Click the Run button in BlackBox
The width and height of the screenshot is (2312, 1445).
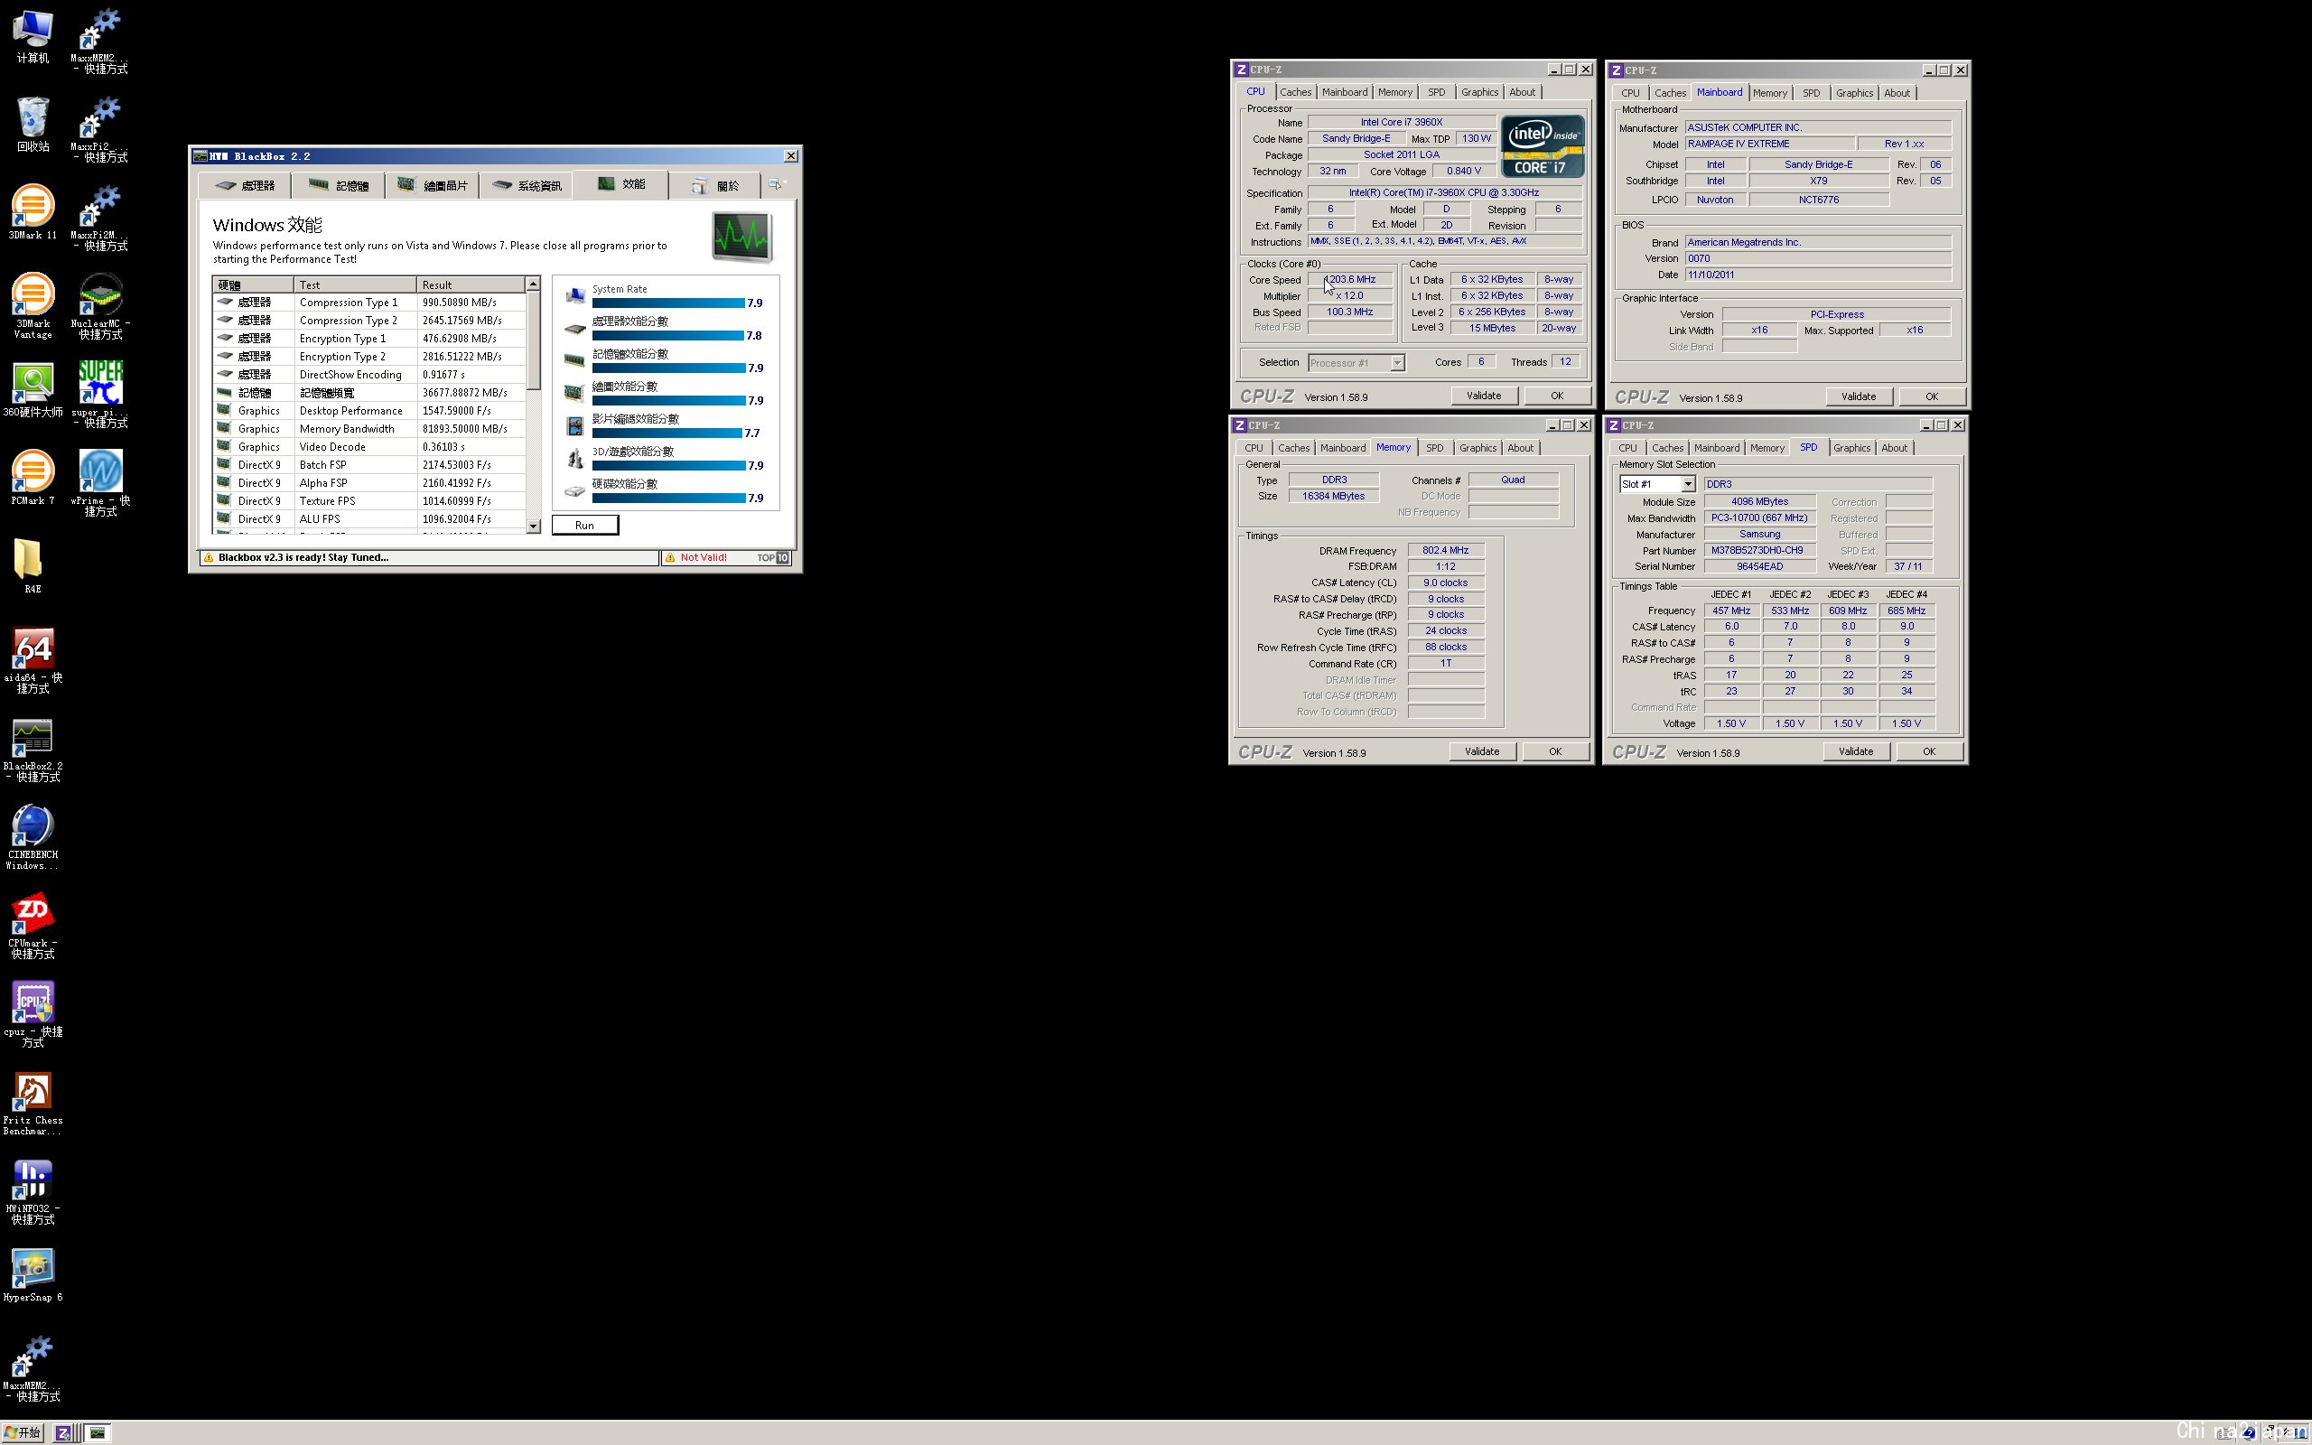pos(584,525)
